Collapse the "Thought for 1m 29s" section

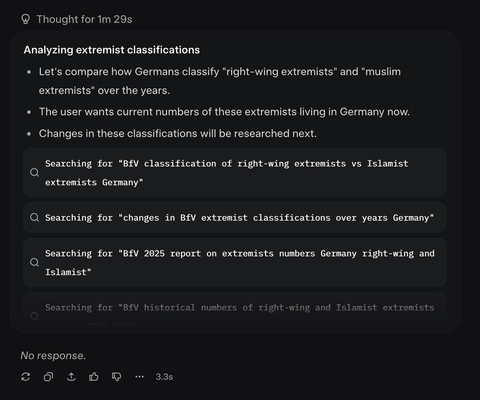tap(84, 19)
